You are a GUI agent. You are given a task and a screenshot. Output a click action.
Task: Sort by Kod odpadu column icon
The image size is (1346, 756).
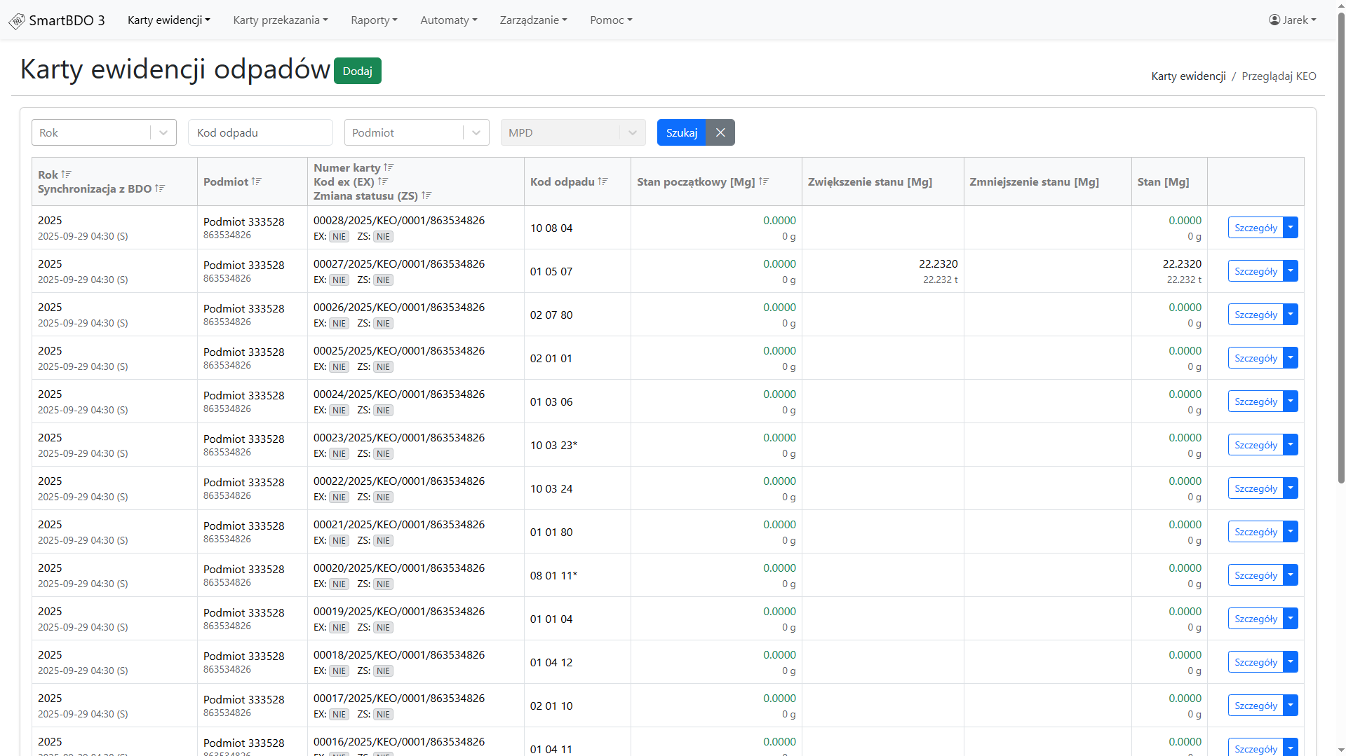pyautogui.click(x=603, y=181)
